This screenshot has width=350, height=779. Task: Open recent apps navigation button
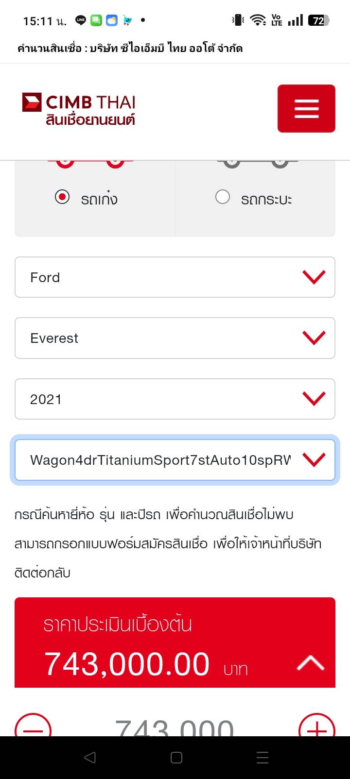click(x=262, y=758)
